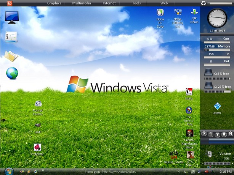Click the network monitors tray icon
The height and width of the screenshot is (175, 234).
point(199,172)
